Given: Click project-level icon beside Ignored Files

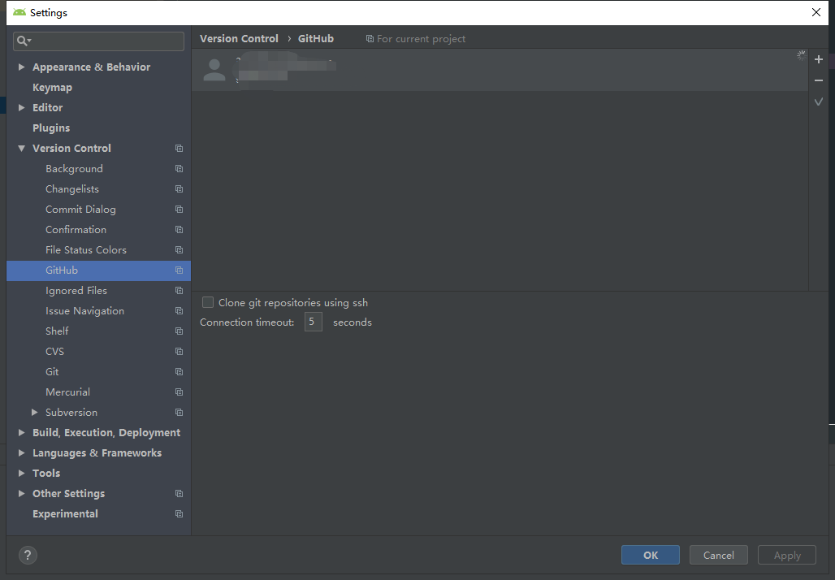Looking at the screenshot, I should pos(179,290).
